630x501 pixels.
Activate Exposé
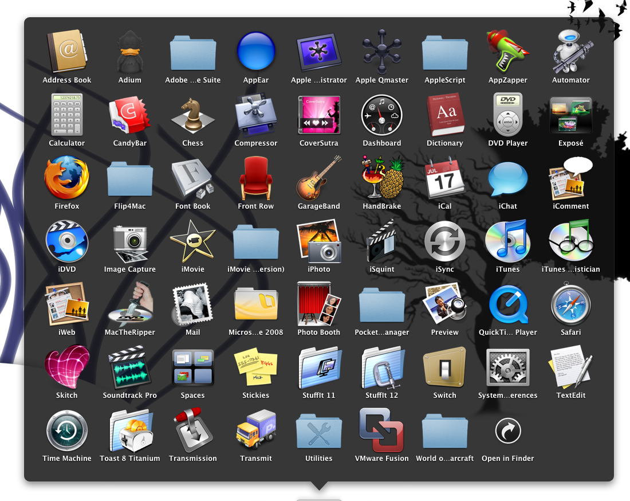click(571, 115)
